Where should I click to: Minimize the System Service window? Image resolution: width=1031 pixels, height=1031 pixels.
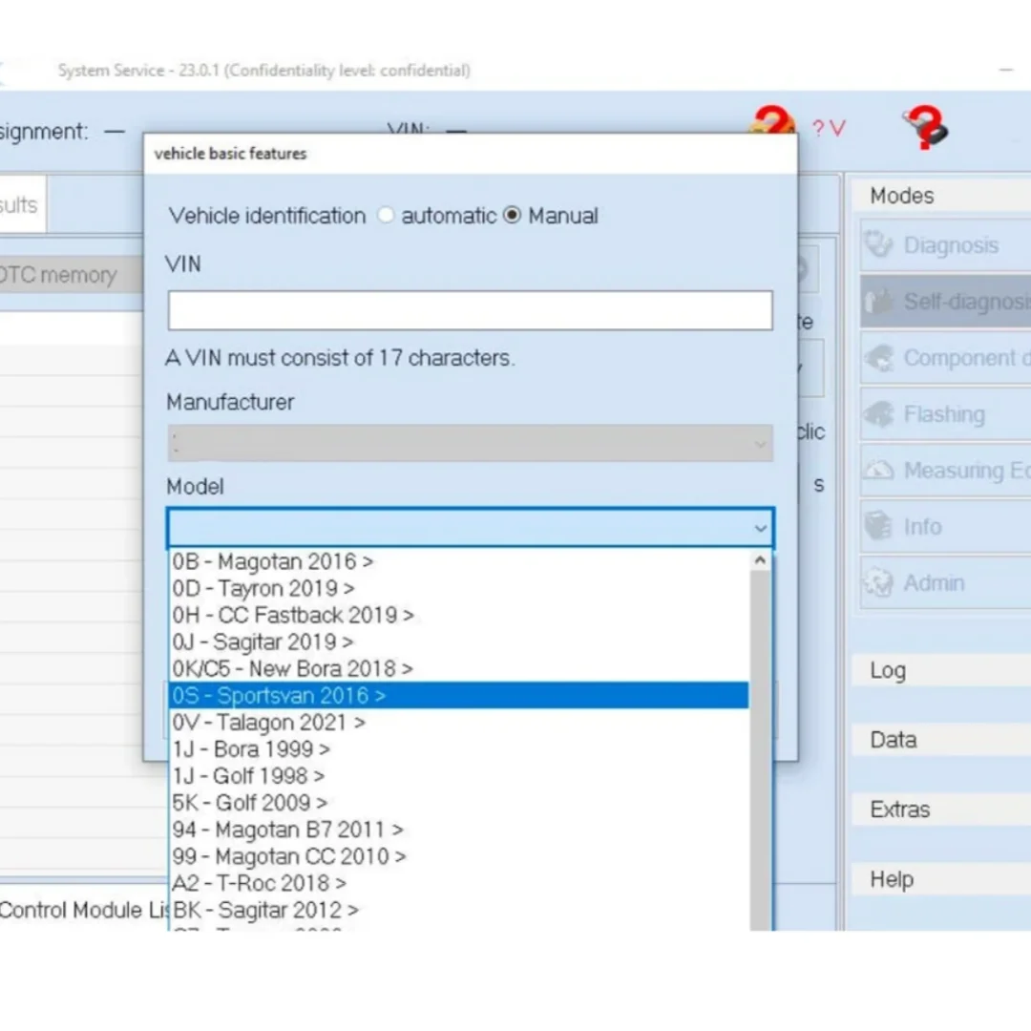(1006, 70)
